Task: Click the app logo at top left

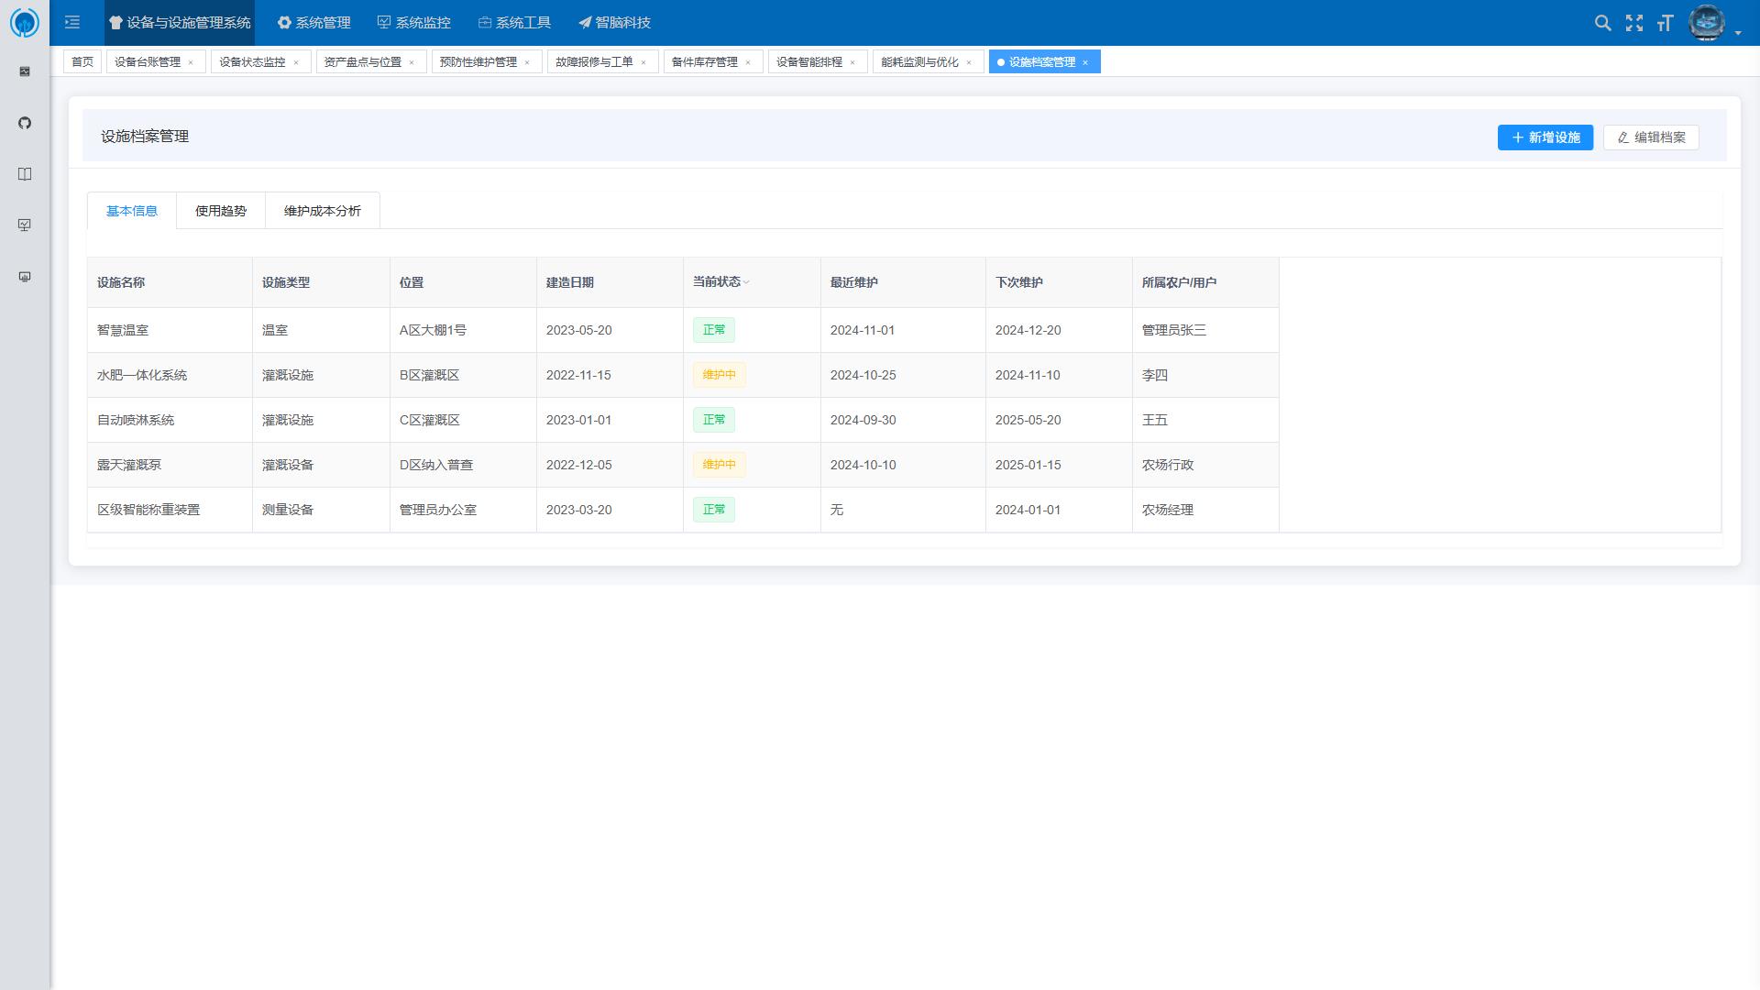Action: click(25, 22)
